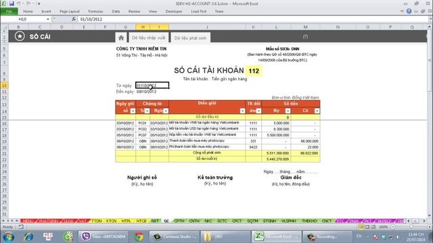The width and height of the screenshot is (433, 243).
Task: Click the Excel Help question mark icon
Action: point(409,11)
